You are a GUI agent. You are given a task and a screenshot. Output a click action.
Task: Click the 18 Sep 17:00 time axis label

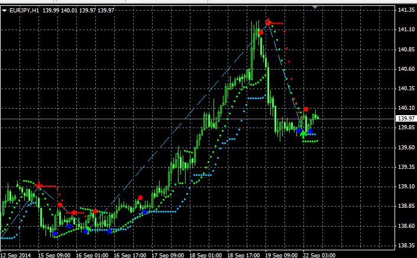pos(243,255)
